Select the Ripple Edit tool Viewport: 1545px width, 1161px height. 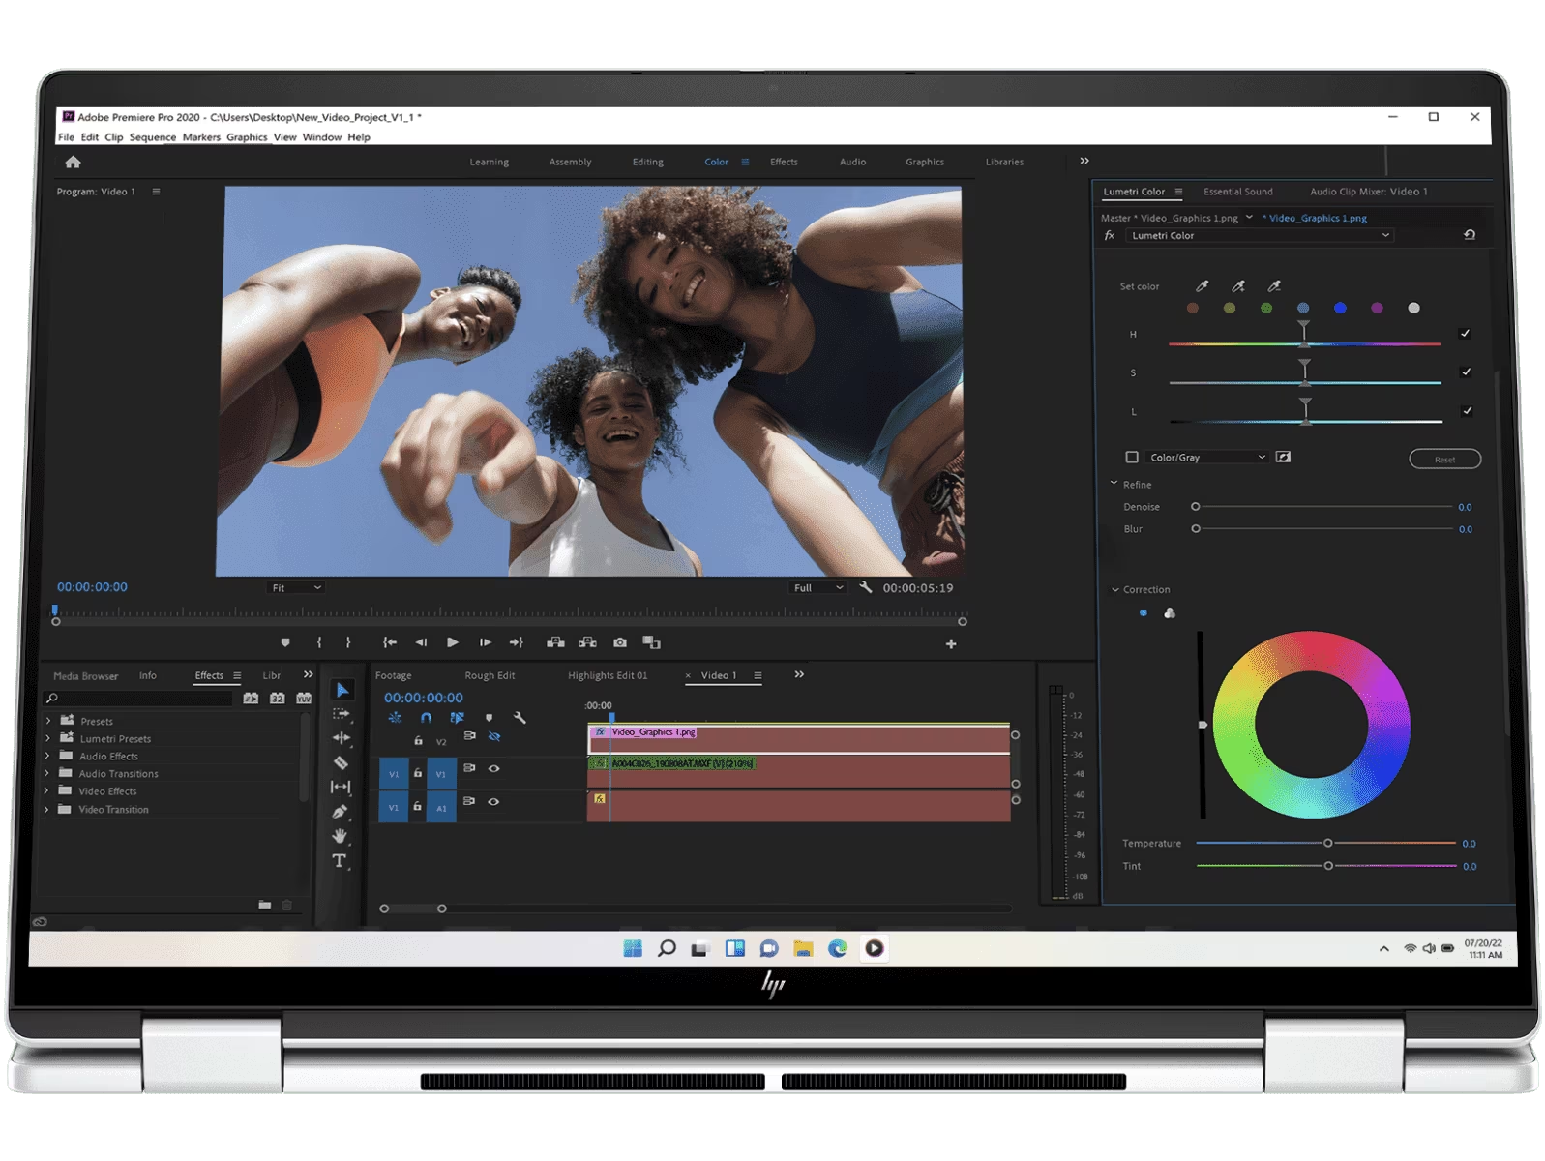click(x=342, y=738)
